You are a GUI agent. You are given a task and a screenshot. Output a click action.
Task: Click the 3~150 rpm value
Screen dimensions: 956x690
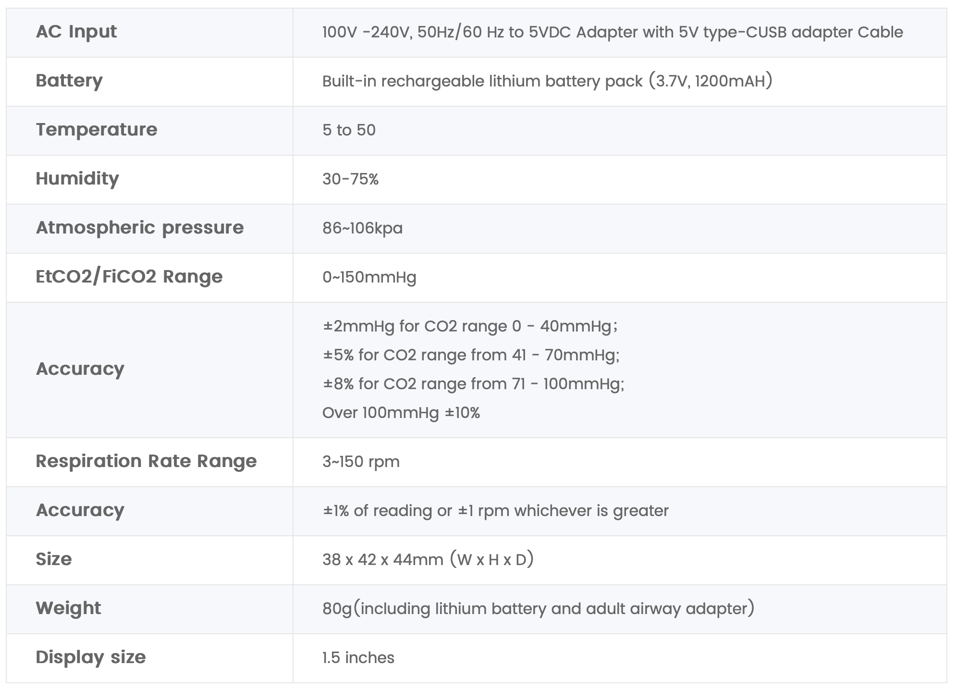361,462
